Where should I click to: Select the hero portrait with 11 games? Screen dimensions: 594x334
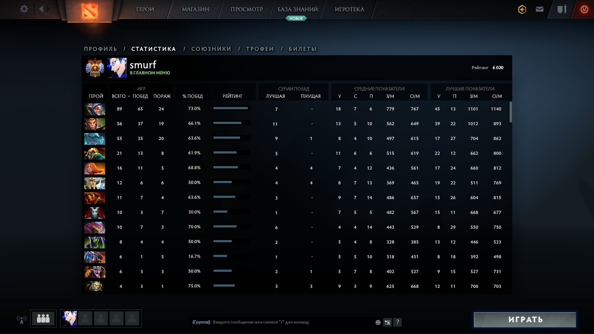(95, 198)
